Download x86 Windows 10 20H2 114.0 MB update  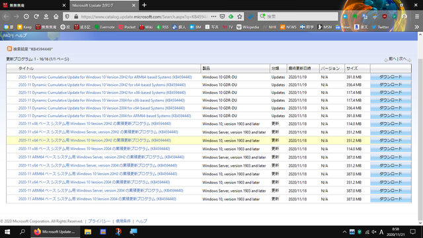[391, 124]
